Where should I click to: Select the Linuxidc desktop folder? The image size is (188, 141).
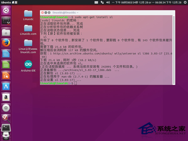[x=28, y=15]
